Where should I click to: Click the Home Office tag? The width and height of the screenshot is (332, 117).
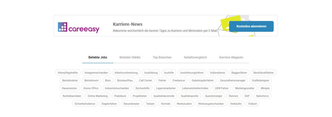click(x=91, y=88)
